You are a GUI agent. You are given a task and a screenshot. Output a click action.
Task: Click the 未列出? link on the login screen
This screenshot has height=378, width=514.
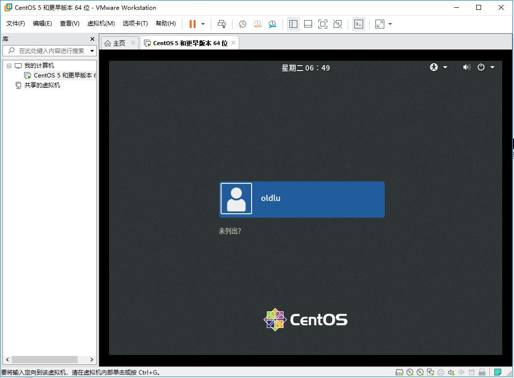coord(230,230)
